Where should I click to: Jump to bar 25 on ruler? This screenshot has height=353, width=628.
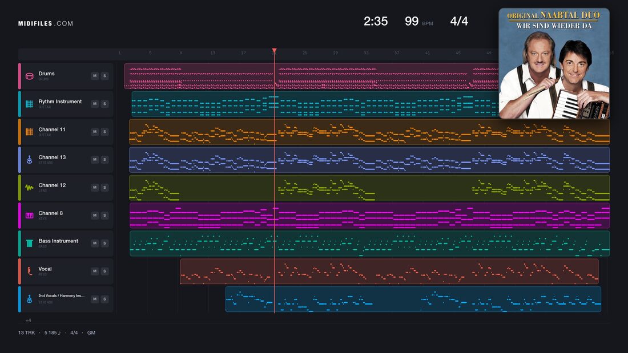coord(305,53)
